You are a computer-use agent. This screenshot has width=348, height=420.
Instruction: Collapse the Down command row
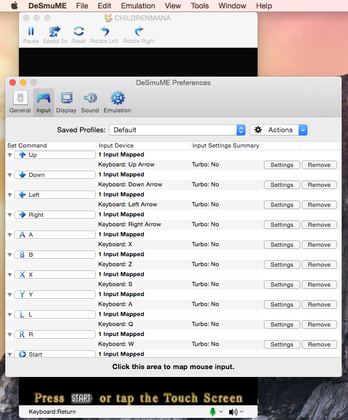pyautogui.click(x=9, y=175)
